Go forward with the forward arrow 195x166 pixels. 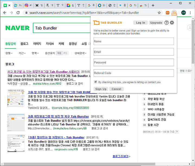(11, 13)
